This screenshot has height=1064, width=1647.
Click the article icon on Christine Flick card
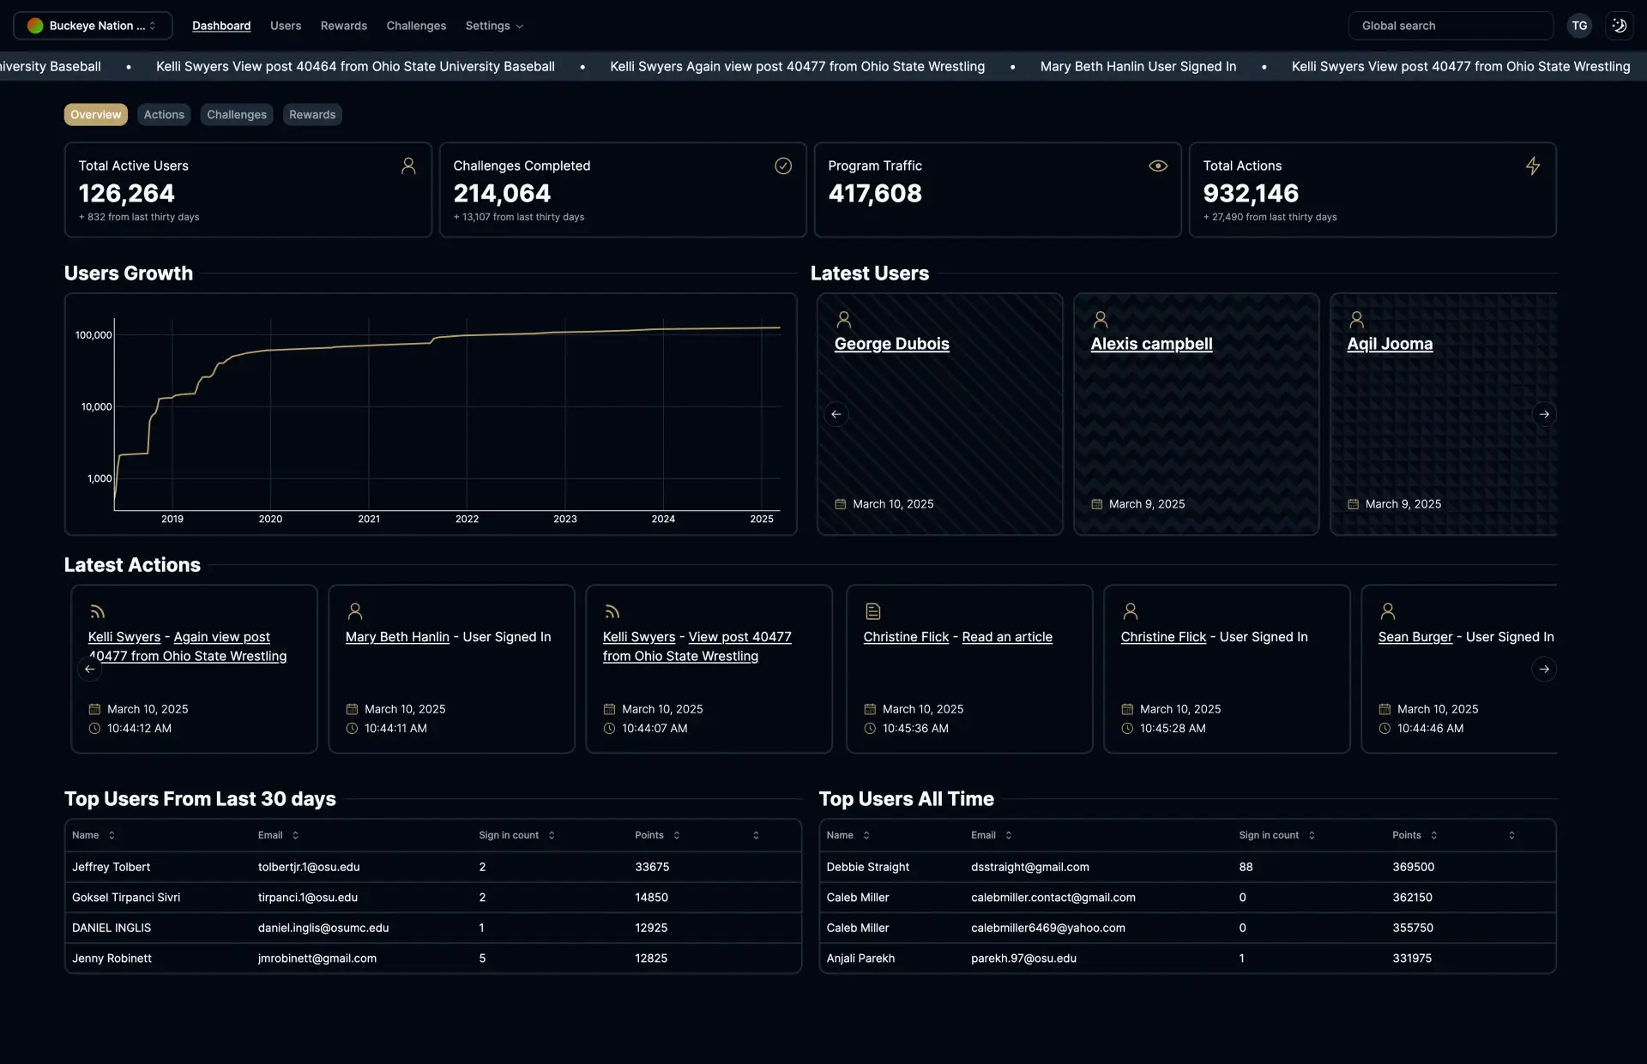[872, 611]
